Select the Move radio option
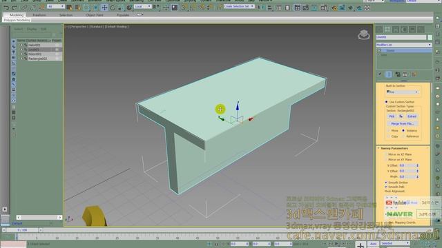 pyautogui.click(x=388, y=130)
